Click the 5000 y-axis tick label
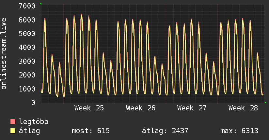Viewport: 269px width, 140px height. pyautogui.click(x=27, y=34)
